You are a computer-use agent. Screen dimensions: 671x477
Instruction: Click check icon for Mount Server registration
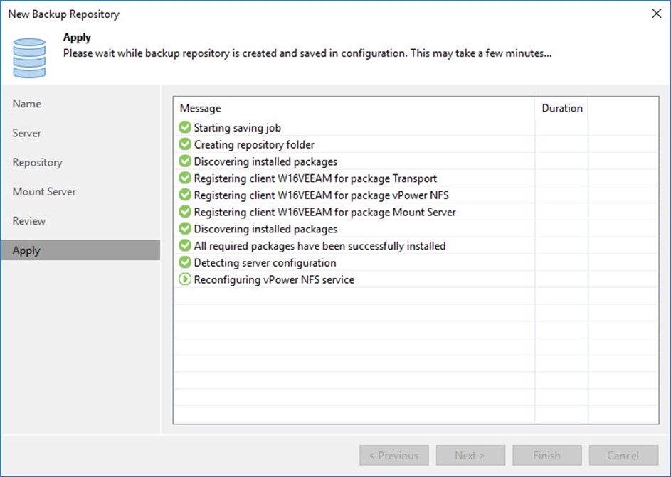185,212
